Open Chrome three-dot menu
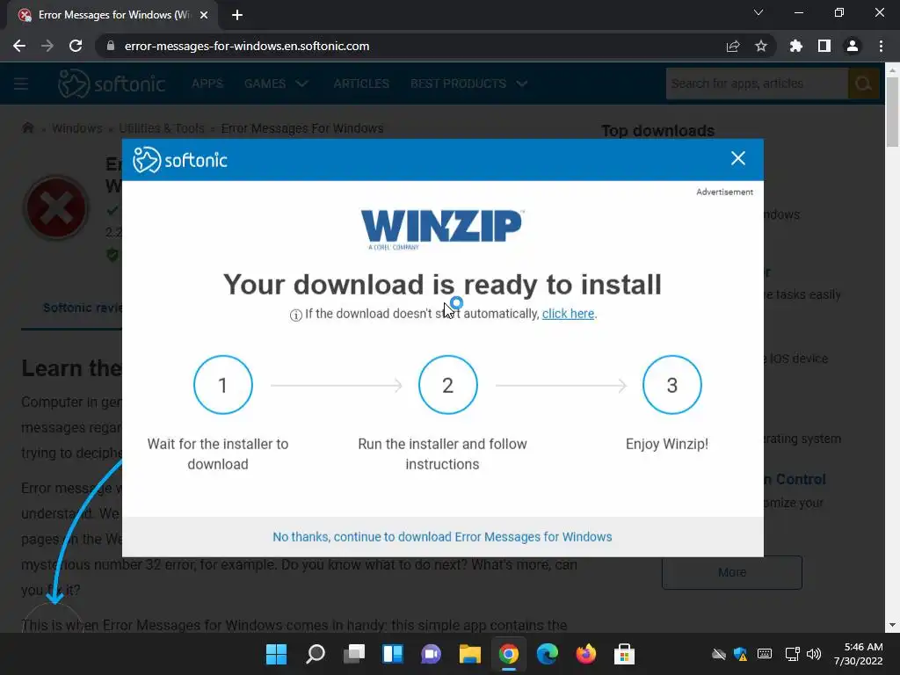900x675 pixels. (x=881, y=46)
